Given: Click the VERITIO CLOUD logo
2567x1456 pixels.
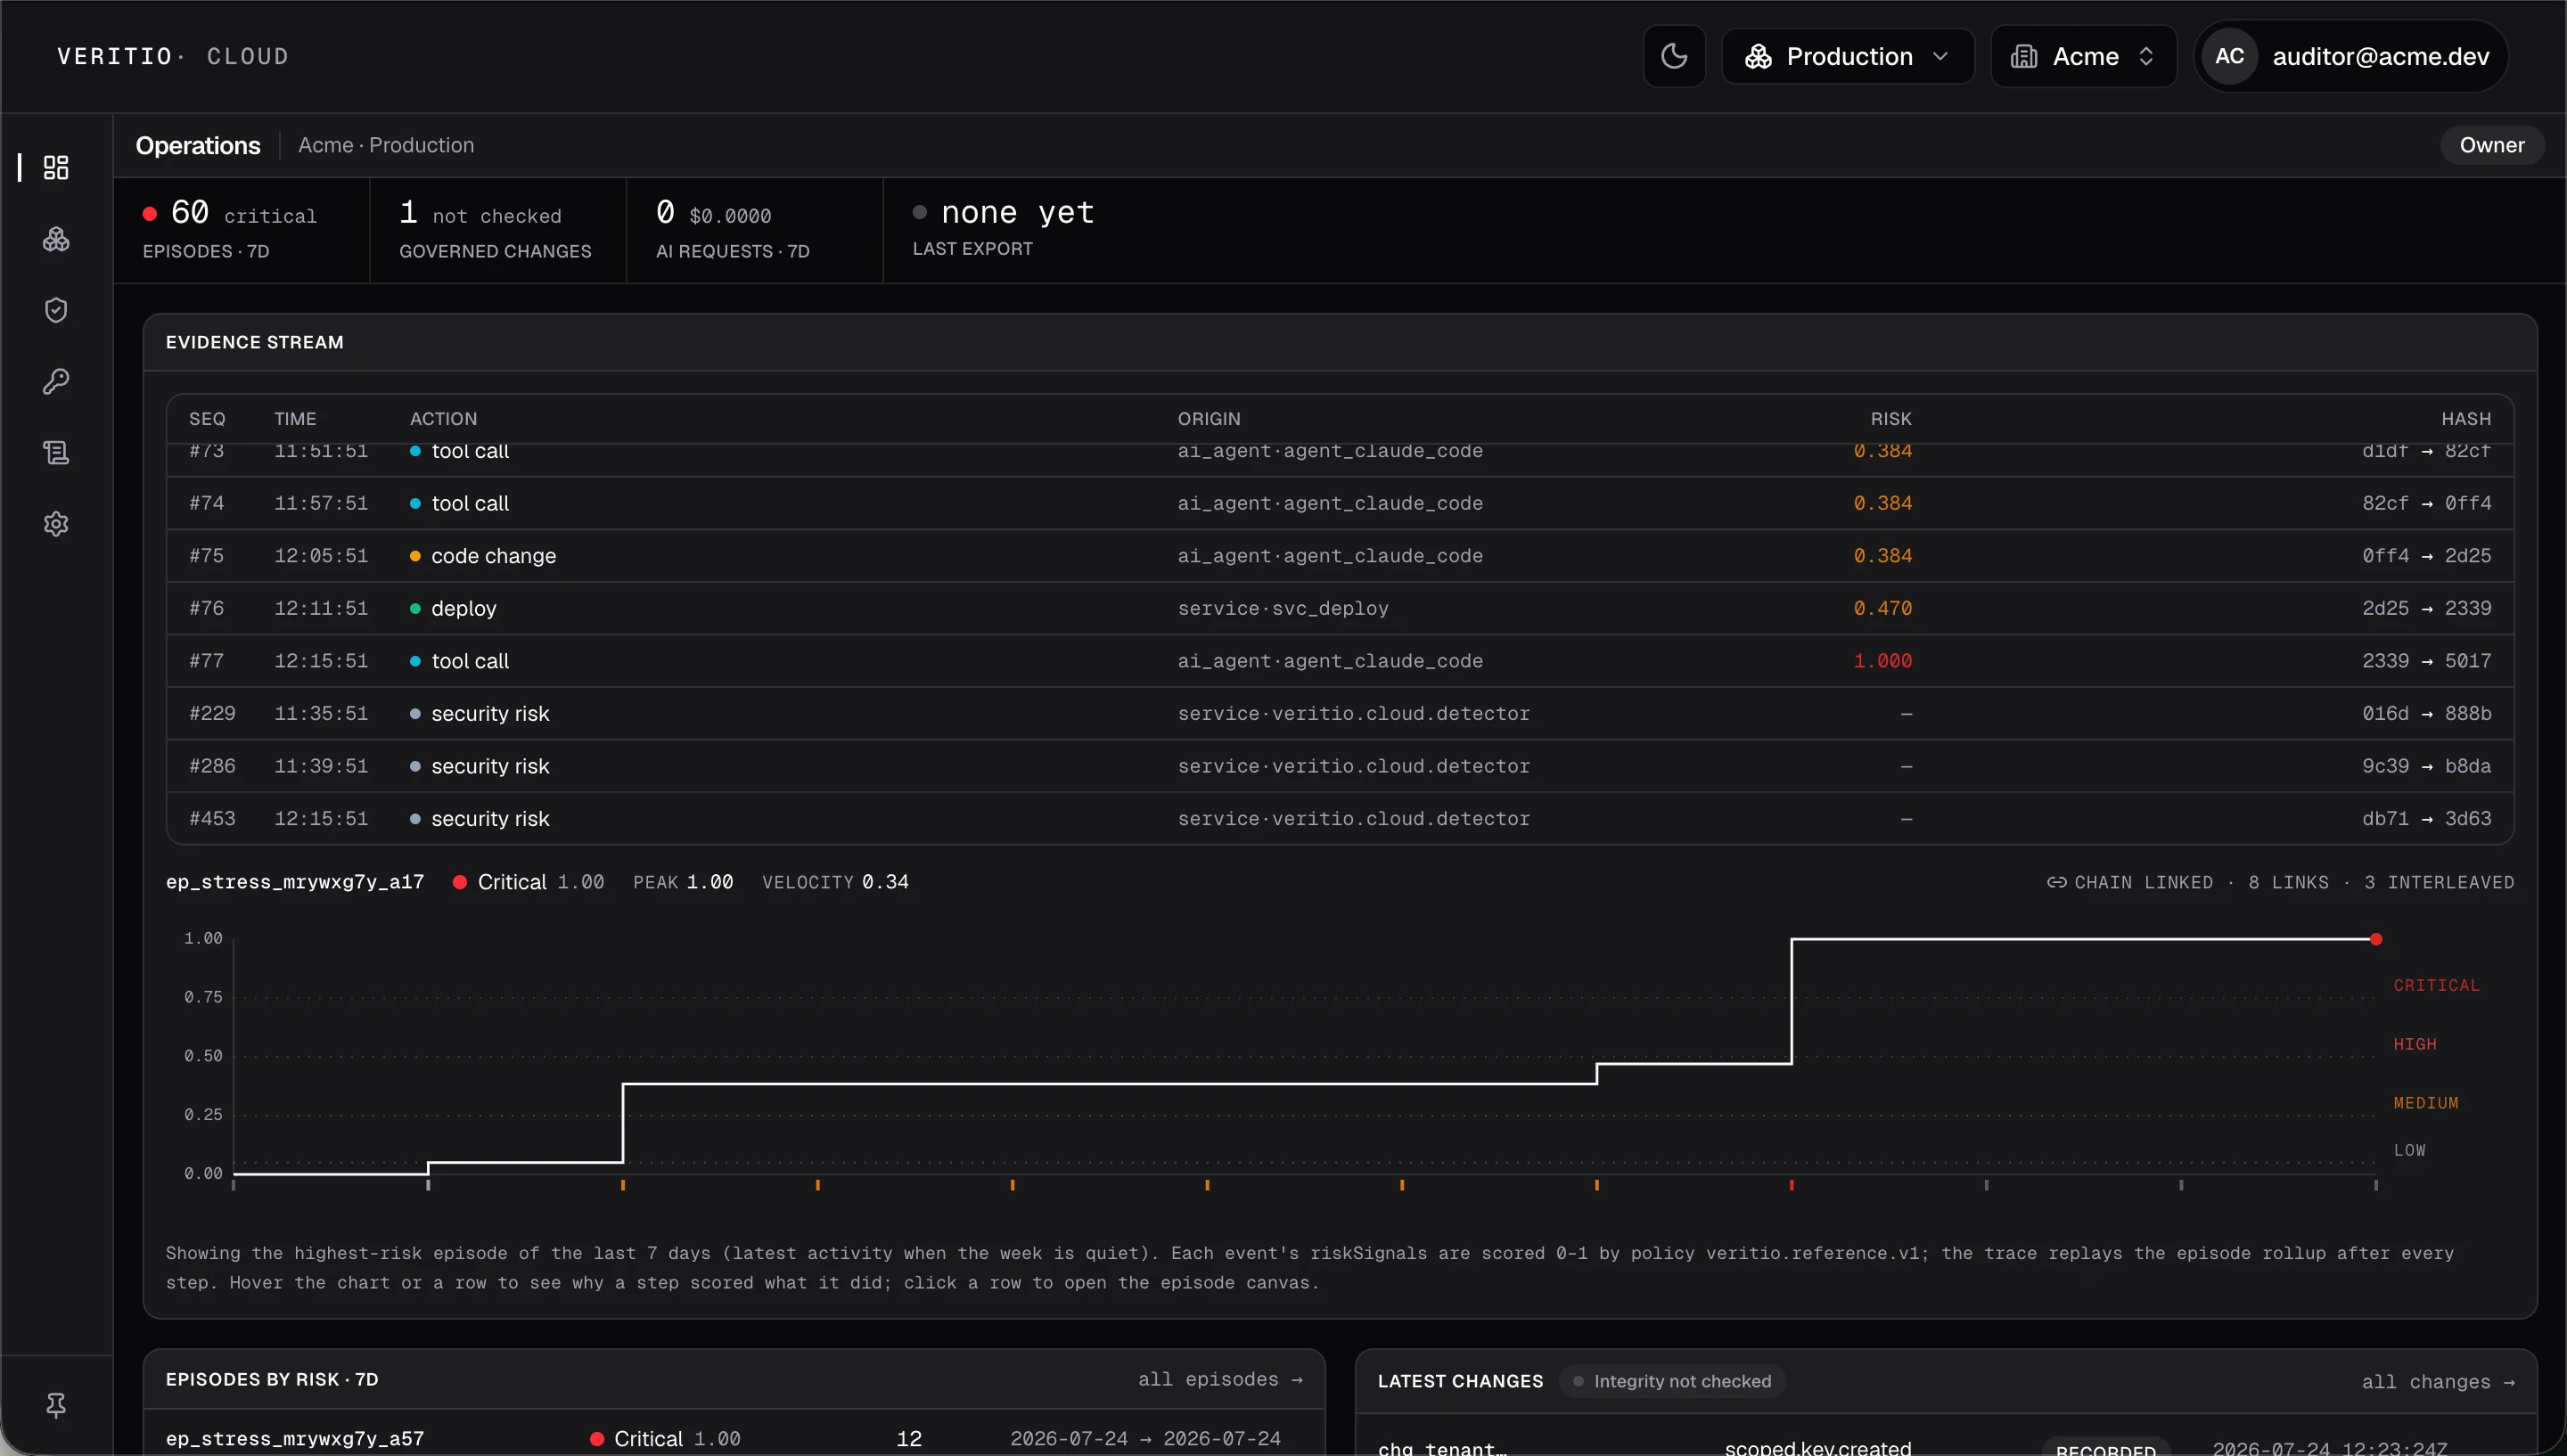Looking at the screenshot, I should pyautogui.click(x=173, y=56).
